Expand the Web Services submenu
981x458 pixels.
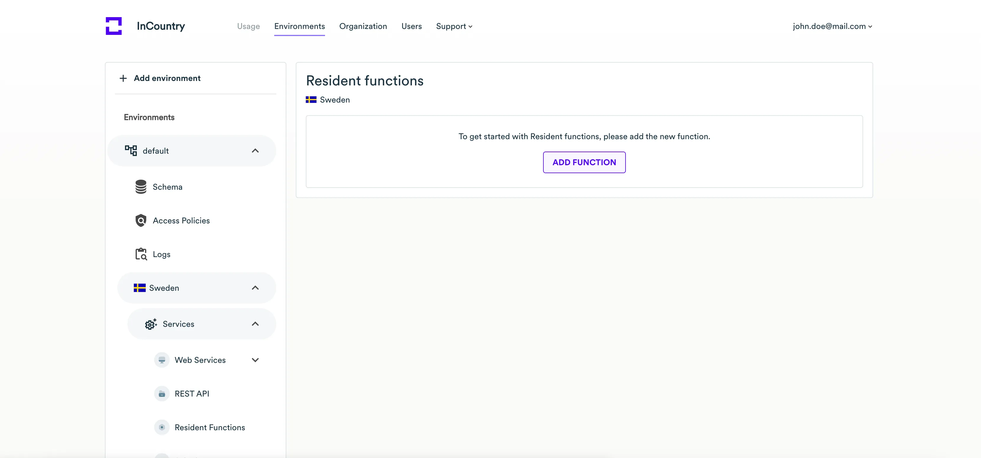point(255,360)
